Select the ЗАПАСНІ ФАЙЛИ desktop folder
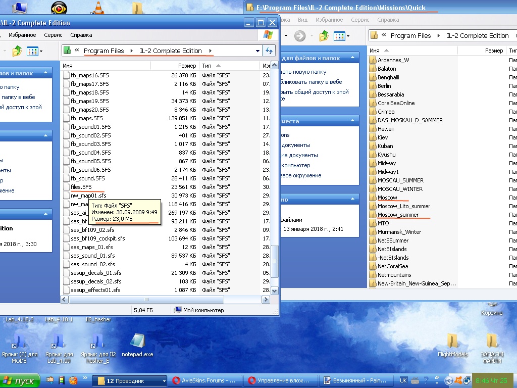517x388 pixels. pyautogui.click(x=492, y=348)
